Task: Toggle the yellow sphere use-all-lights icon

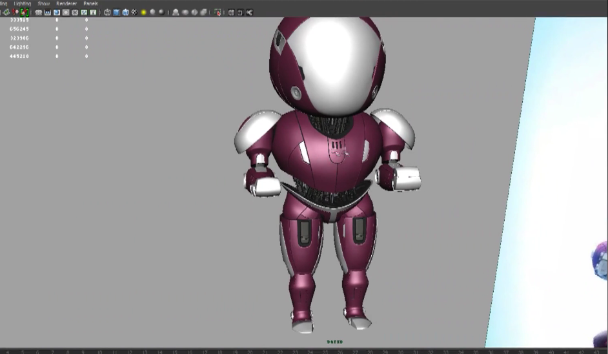Action: click(x=144, y=12)
